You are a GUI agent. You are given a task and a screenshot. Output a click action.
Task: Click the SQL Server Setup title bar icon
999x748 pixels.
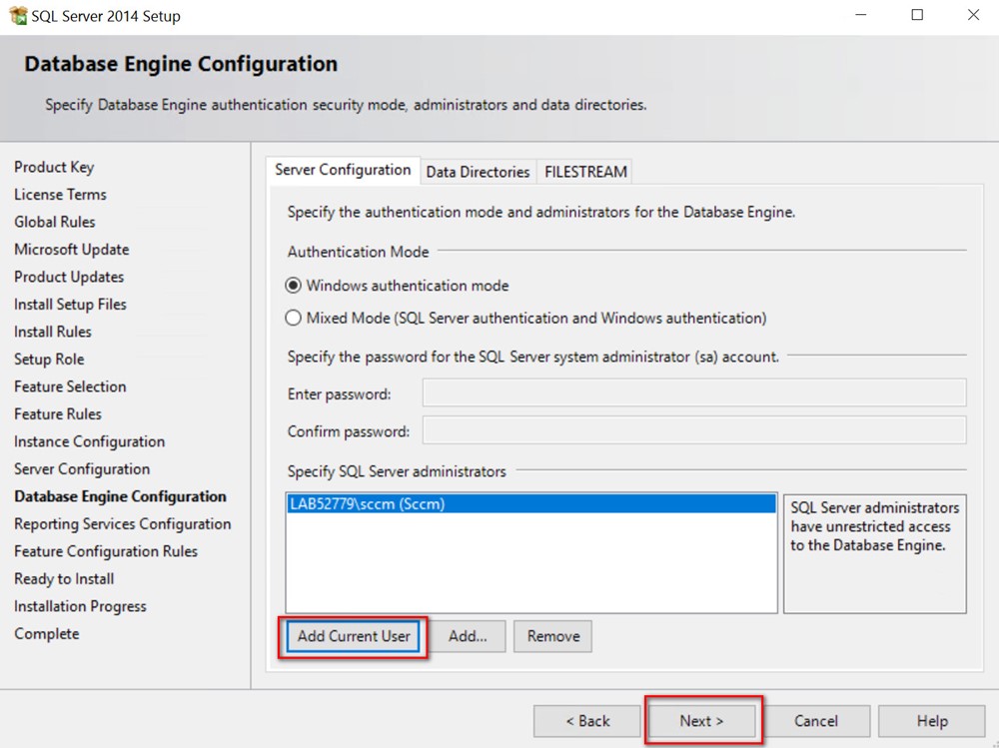coord(18,15)
